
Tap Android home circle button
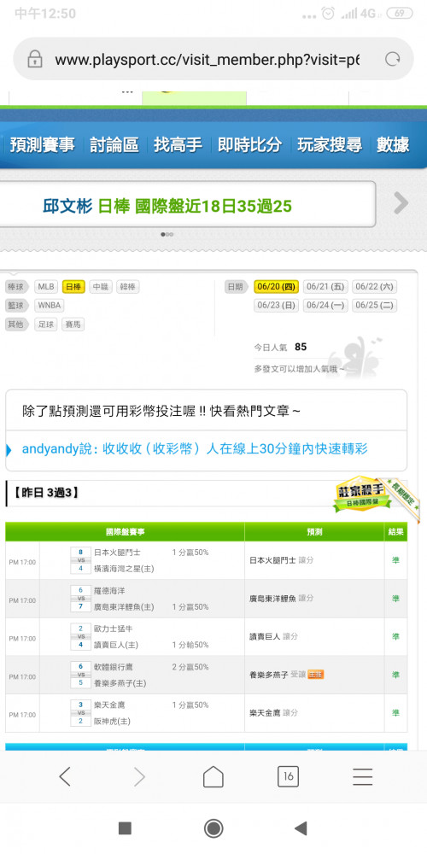[213, 828]
